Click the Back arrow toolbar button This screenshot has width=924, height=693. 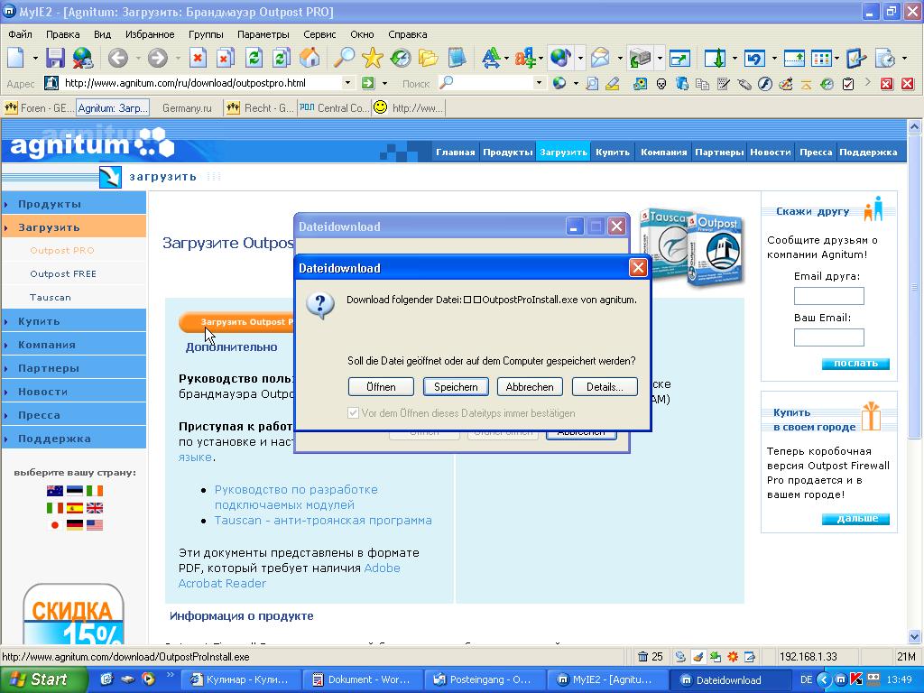[118, 58]
